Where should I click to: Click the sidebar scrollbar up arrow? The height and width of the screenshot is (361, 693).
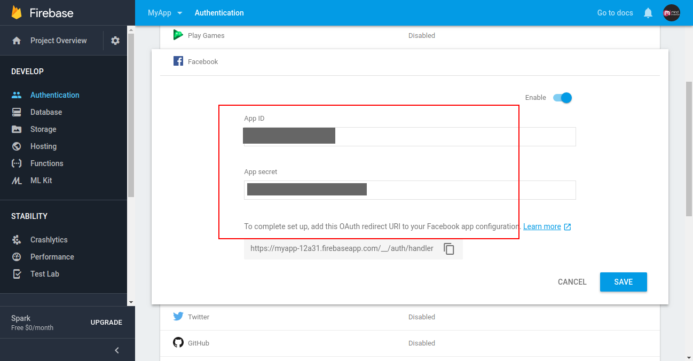coord(131,29)
